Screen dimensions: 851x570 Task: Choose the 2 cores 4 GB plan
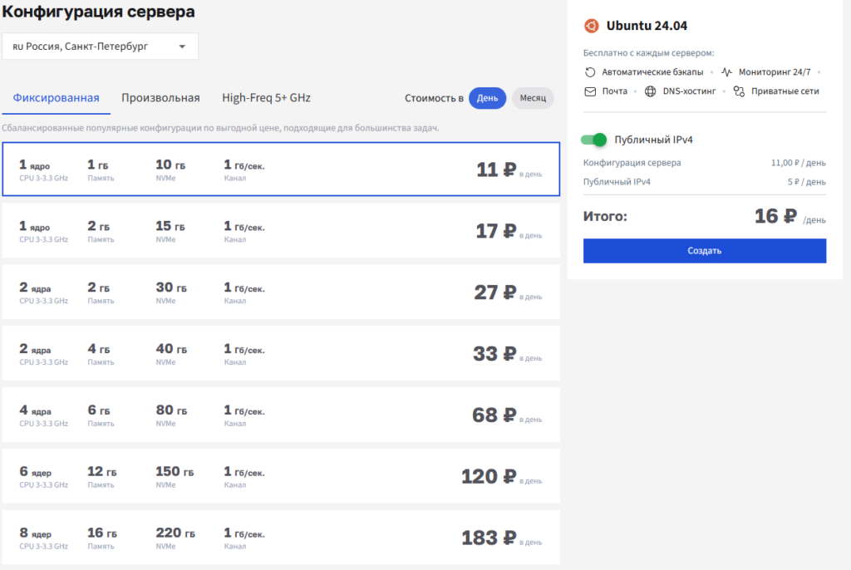281,353
